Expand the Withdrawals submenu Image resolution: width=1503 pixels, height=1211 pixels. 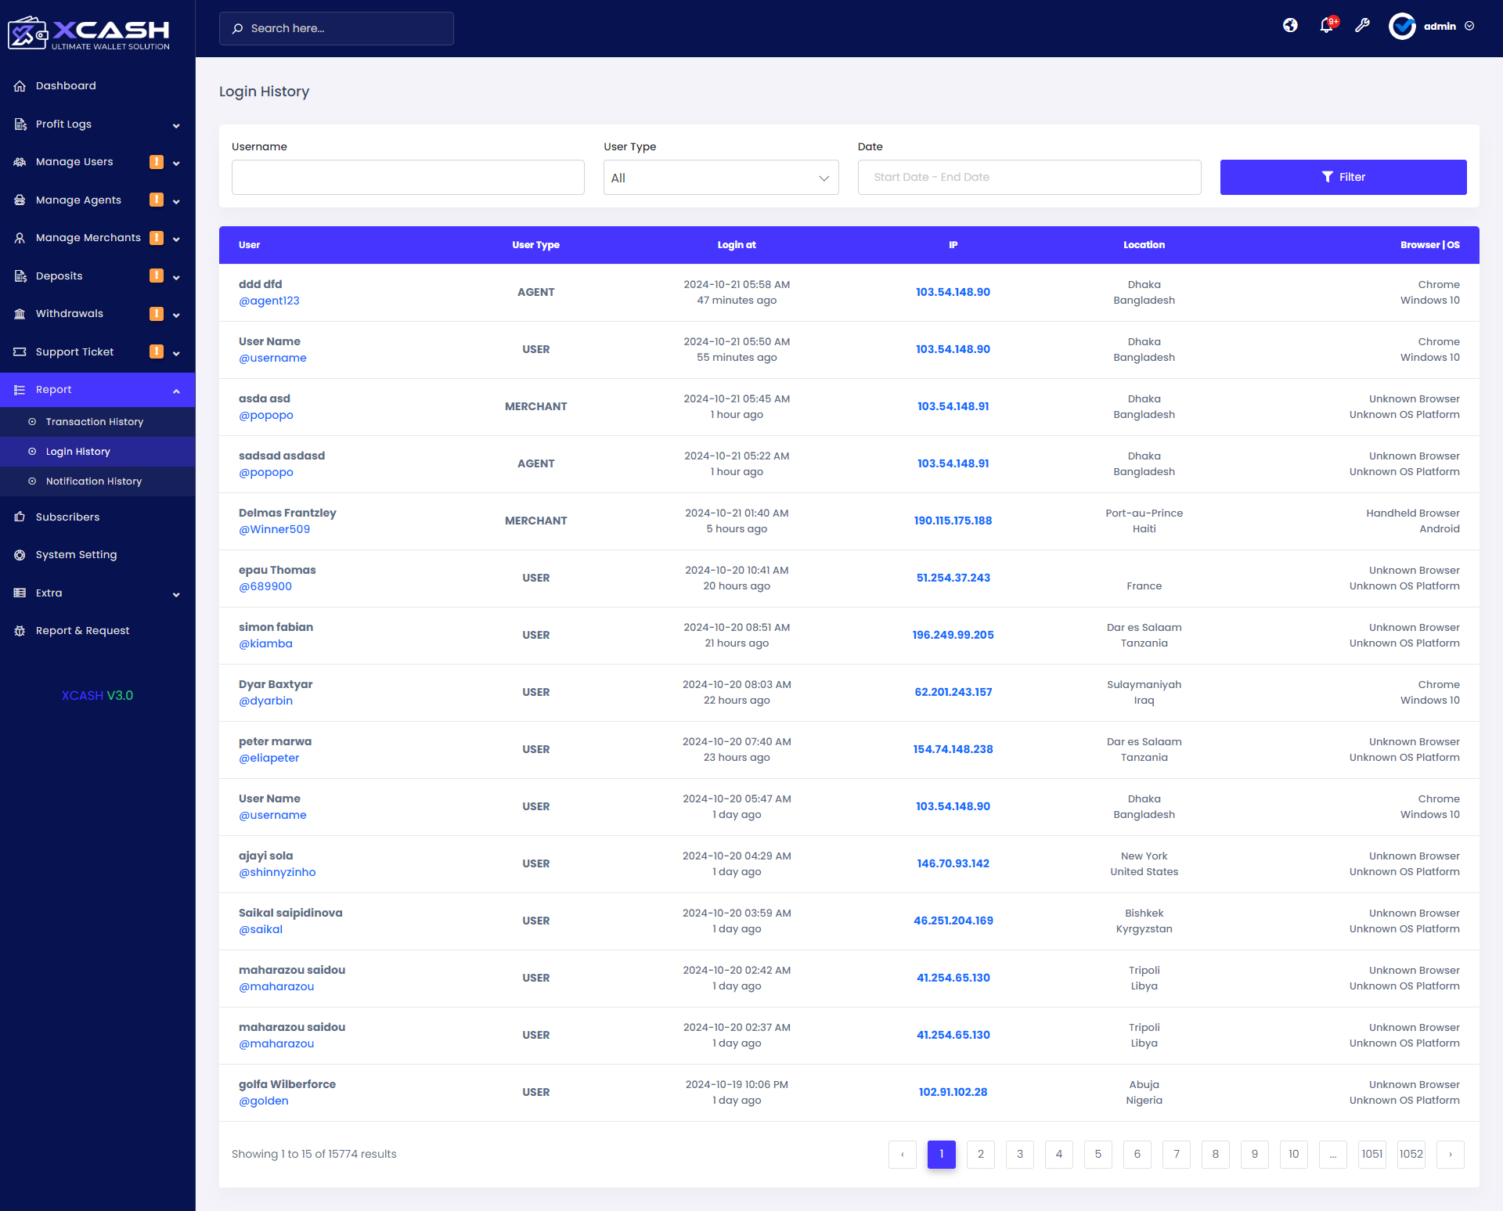coord(176,315)
